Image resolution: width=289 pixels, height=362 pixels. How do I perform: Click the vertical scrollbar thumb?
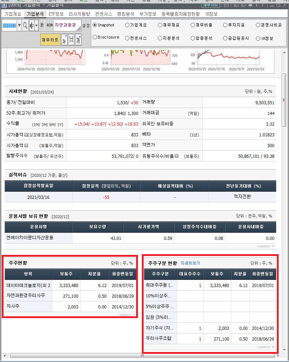click(284, 100)
